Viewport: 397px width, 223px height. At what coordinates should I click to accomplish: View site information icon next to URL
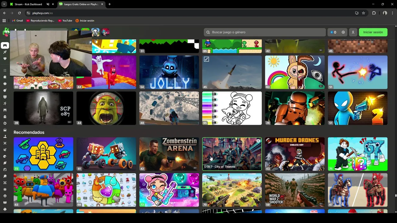pos(28,13)
